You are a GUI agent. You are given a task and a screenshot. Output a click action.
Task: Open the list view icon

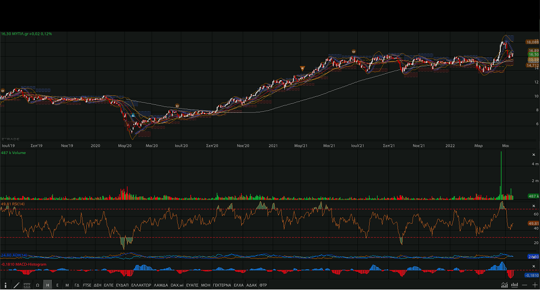27,285
